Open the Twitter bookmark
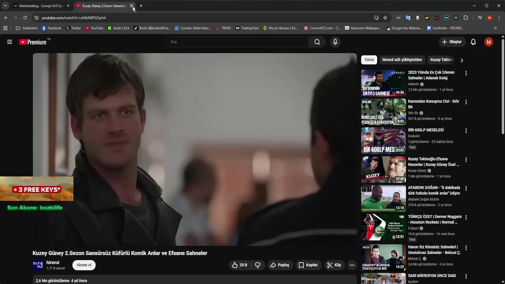This screenshot has height=284, width=505. click(73, 28)
